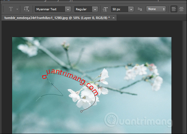Expand the font size dropdown arrow
Viewport: 187px width, 134px height.
coord(131,9)
